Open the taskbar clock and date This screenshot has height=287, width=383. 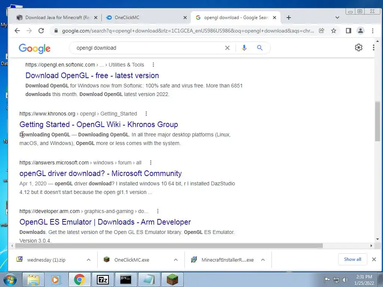click(364, 280)
